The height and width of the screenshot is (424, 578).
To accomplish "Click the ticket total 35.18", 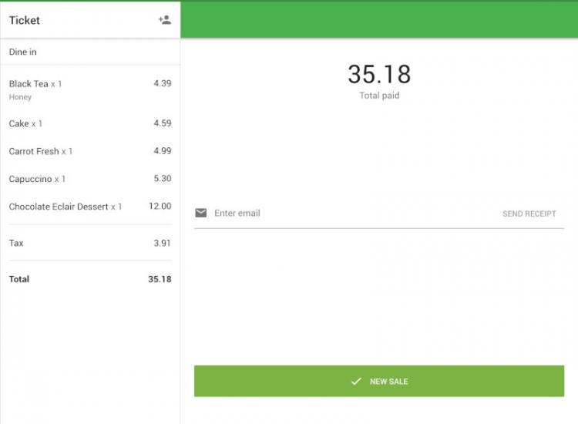I will click(160, 279).
